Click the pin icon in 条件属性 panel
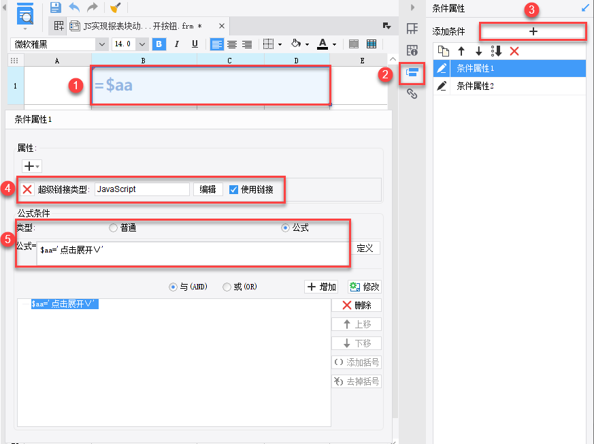Viewport: 594px width, 444px height. [x=585, y=8]
